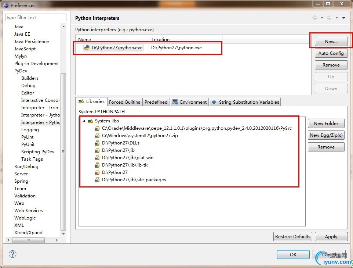Open the Interactive Console page
This screenshot has width=353, height=268.
point(40,100)
